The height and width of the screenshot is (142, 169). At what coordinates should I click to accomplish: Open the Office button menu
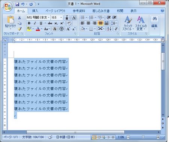pyautogui.click(x=8, y=6)
